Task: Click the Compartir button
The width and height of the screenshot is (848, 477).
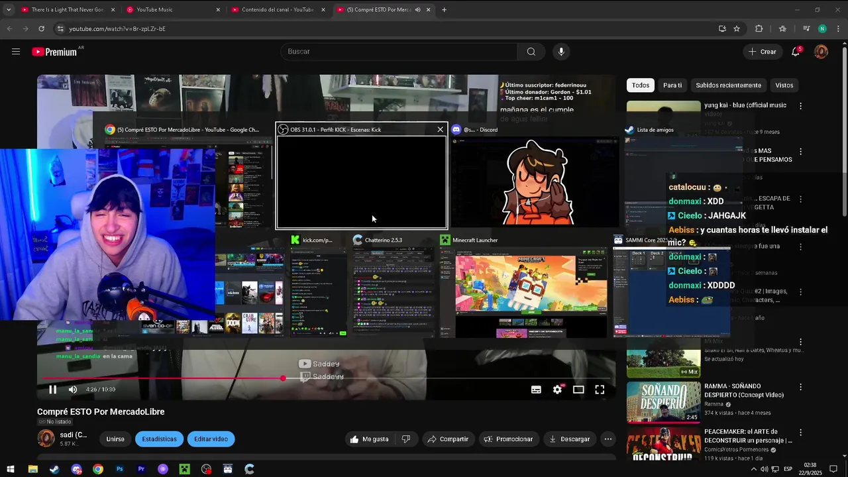Action: tap(448, 439)
